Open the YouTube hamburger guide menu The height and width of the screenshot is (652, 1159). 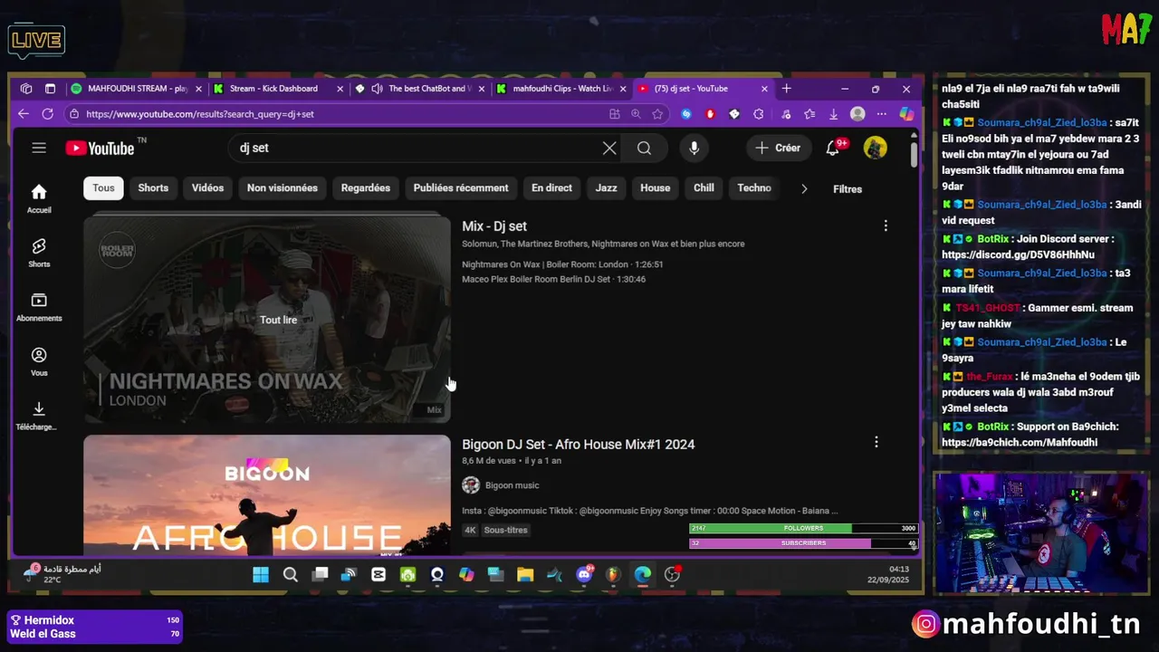pos(39,148)
